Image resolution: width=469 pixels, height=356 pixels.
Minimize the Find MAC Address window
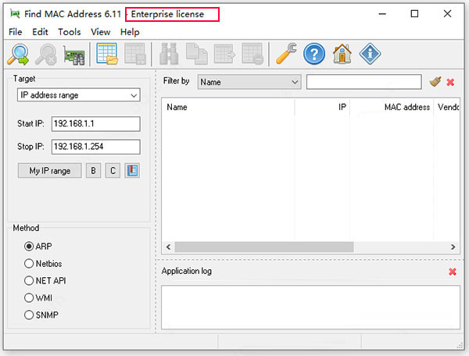click(382, 14)
